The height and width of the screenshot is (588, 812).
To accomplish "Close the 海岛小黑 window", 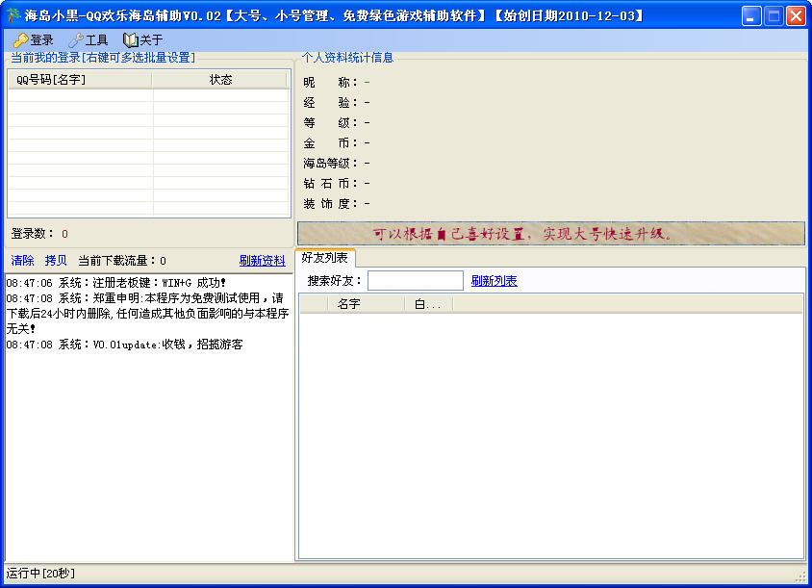I will click(x=796, y=15).
